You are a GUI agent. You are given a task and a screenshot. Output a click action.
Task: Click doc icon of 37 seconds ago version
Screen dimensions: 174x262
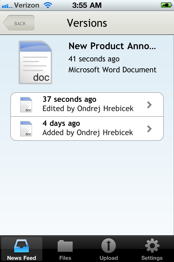pos(26,105)
